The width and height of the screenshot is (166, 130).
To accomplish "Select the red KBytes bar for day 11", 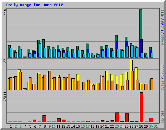I will [x=59, y=120].
